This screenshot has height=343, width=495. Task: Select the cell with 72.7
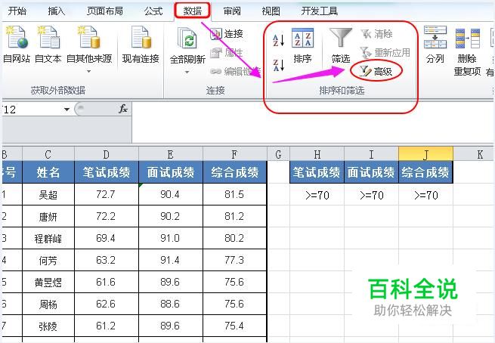pyautogui.click(x=107, y=194)
